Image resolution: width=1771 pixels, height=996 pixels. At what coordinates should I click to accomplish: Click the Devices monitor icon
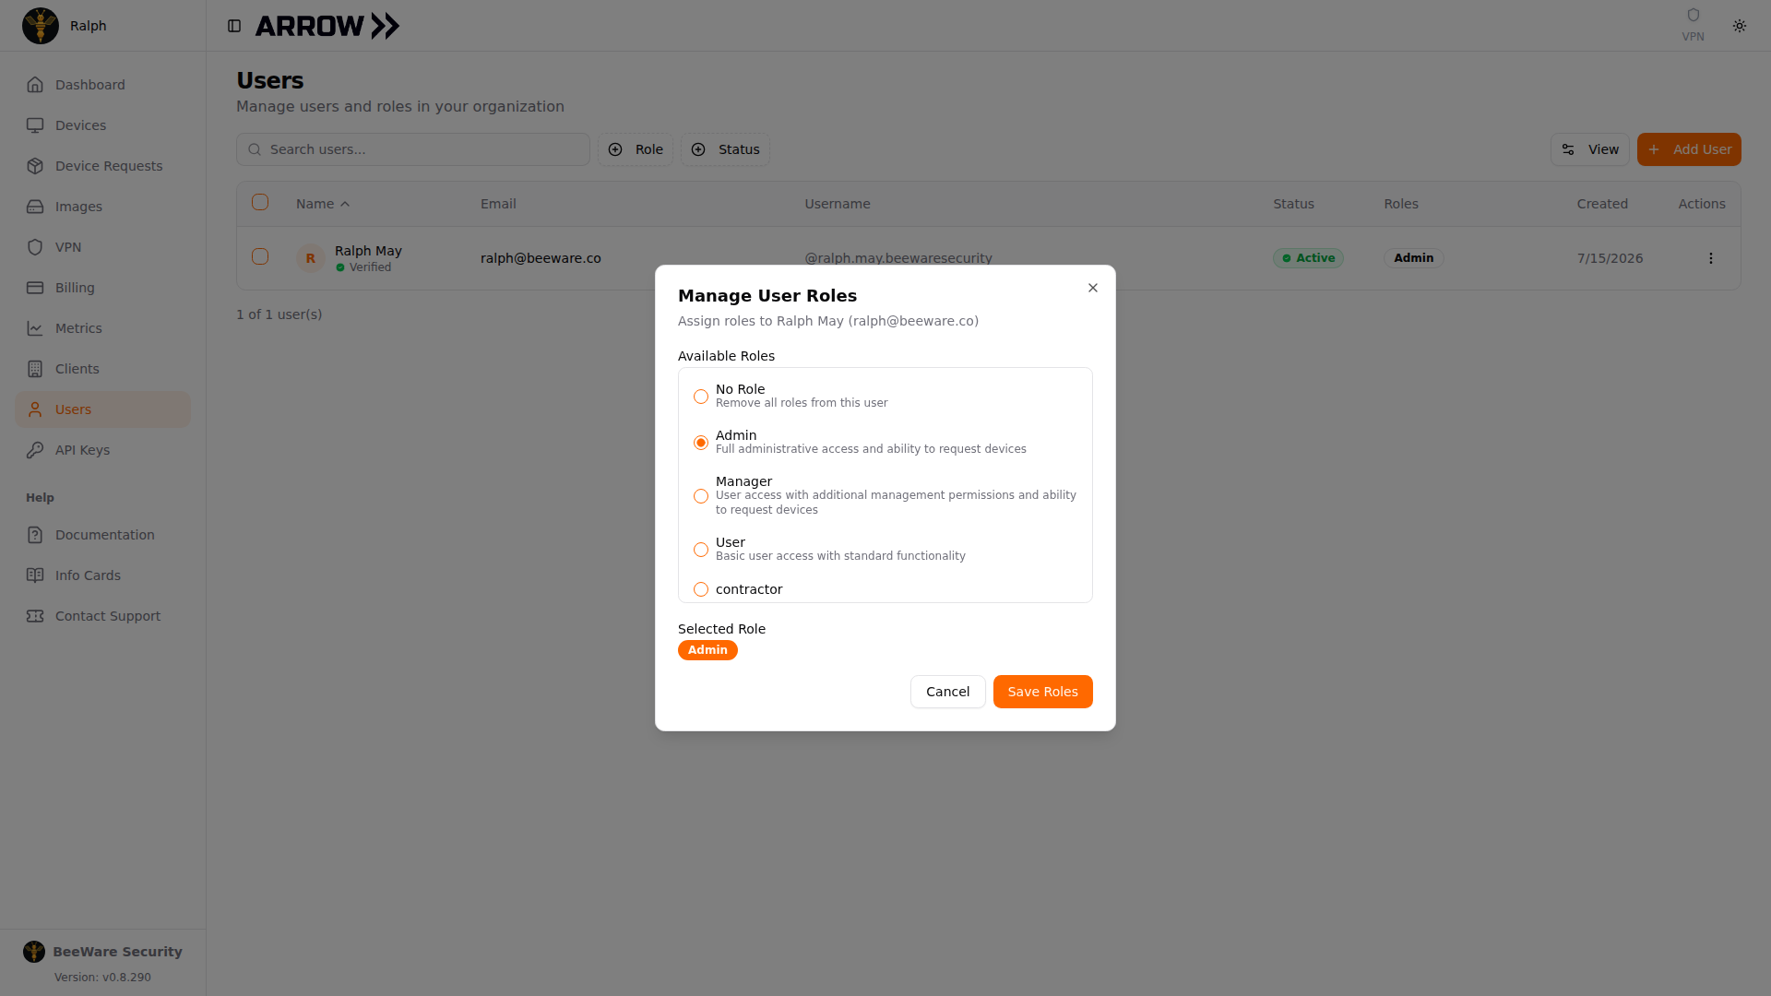[x=35, y=125]
